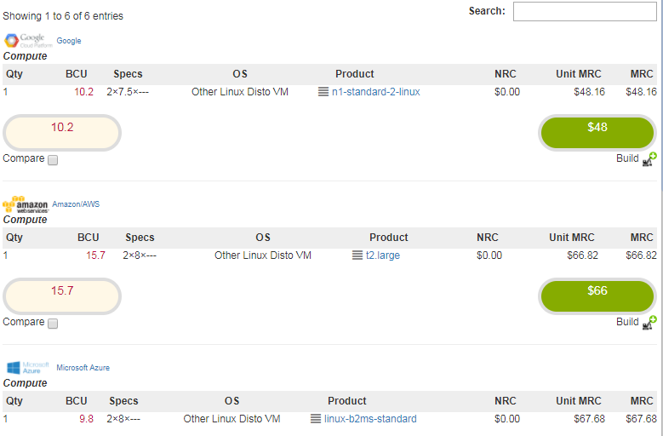Open the t2.large product link
663x436 pixels.
click(x=383, y=255)
